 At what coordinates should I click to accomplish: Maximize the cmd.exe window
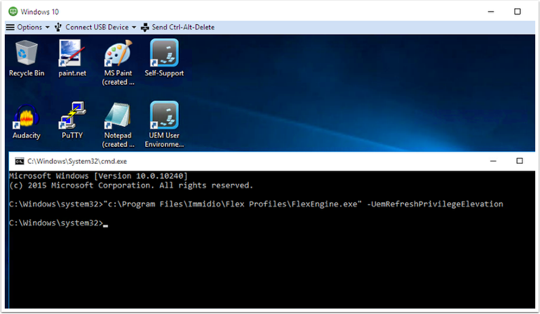pyautogui.click(x=520, y=161)
